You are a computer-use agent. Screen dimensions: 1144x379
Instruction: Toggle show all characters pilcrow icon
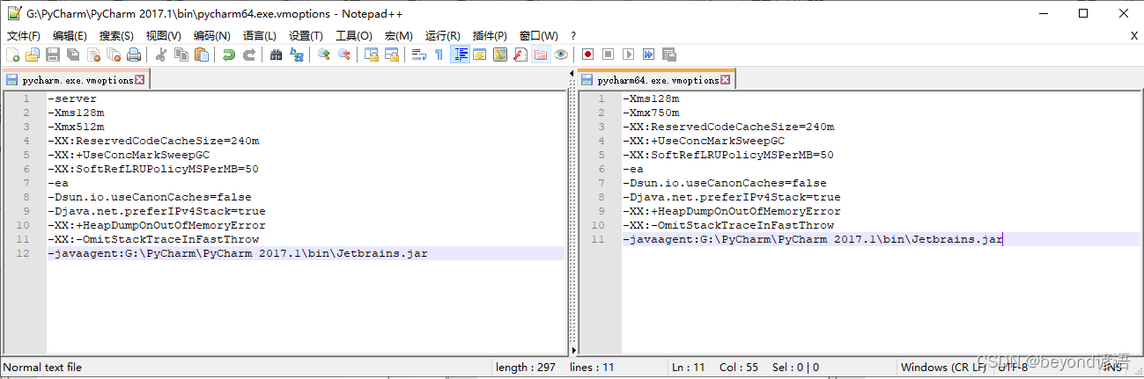pyautogui.click(x=439, y=55)
